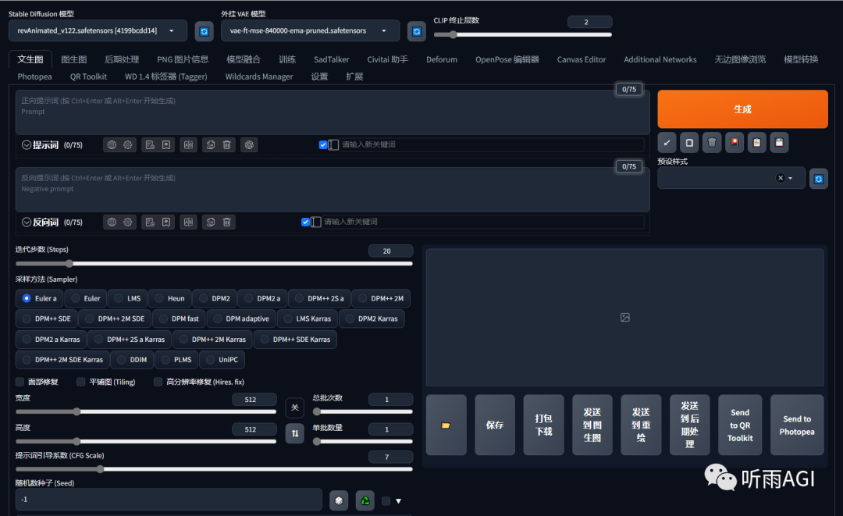Click the 打包下载 zip download button
This screenshot has height=516, width=843.
click(543, 425)
